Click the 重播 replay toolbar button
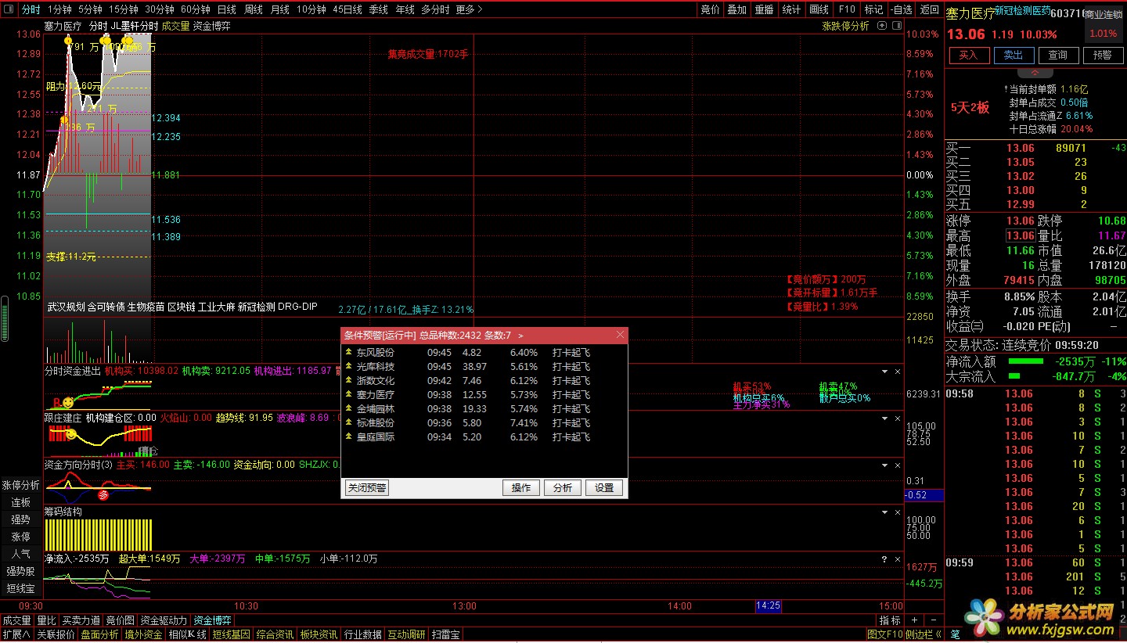This screenshot has width=1127, height=643. click(x=764, y=9)
